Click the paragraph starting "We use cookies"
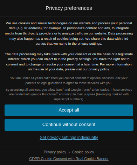Screen dimensions: 137x165 pos(69,33)
